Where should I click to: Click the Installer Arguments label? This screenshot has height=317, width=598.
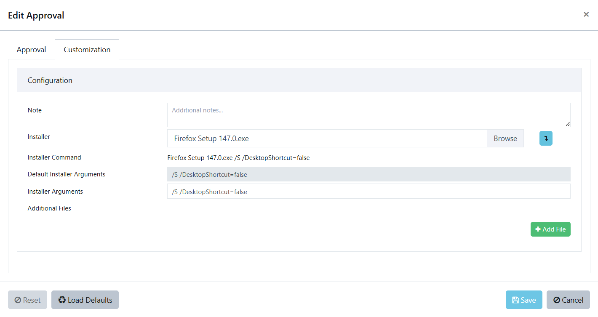pyautogui.click(x=55, y=192)
